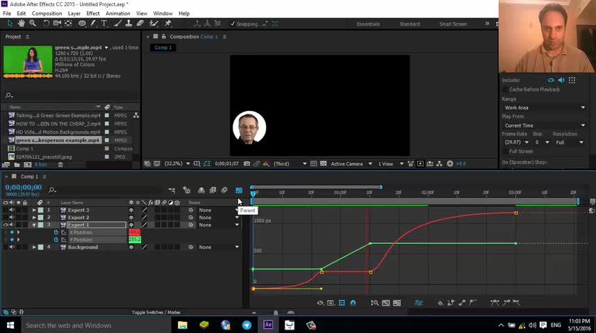Click Show Channel color icon

tap(265, 164)
